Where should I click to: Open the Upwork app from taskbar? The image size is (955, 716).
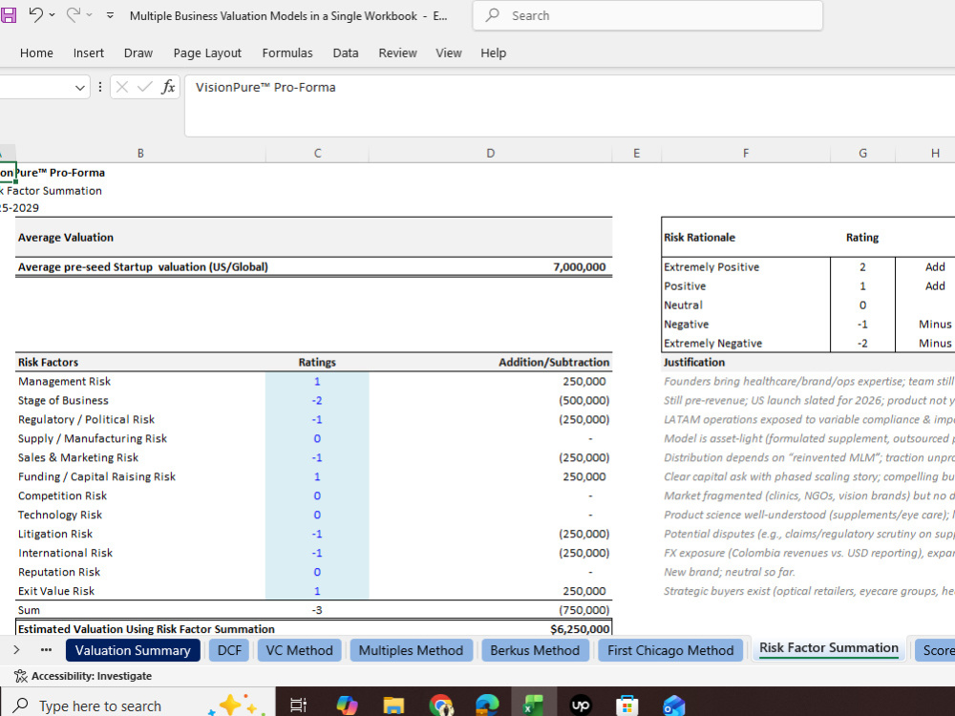pyautogui.click(x=581, y=705)
